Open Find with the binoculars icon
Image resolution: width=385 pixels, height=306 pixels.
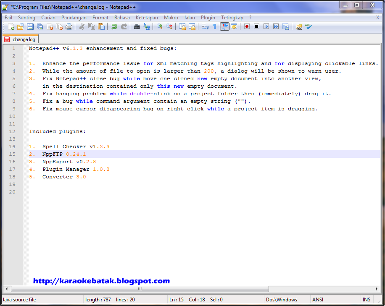click(x=137, y=26)
